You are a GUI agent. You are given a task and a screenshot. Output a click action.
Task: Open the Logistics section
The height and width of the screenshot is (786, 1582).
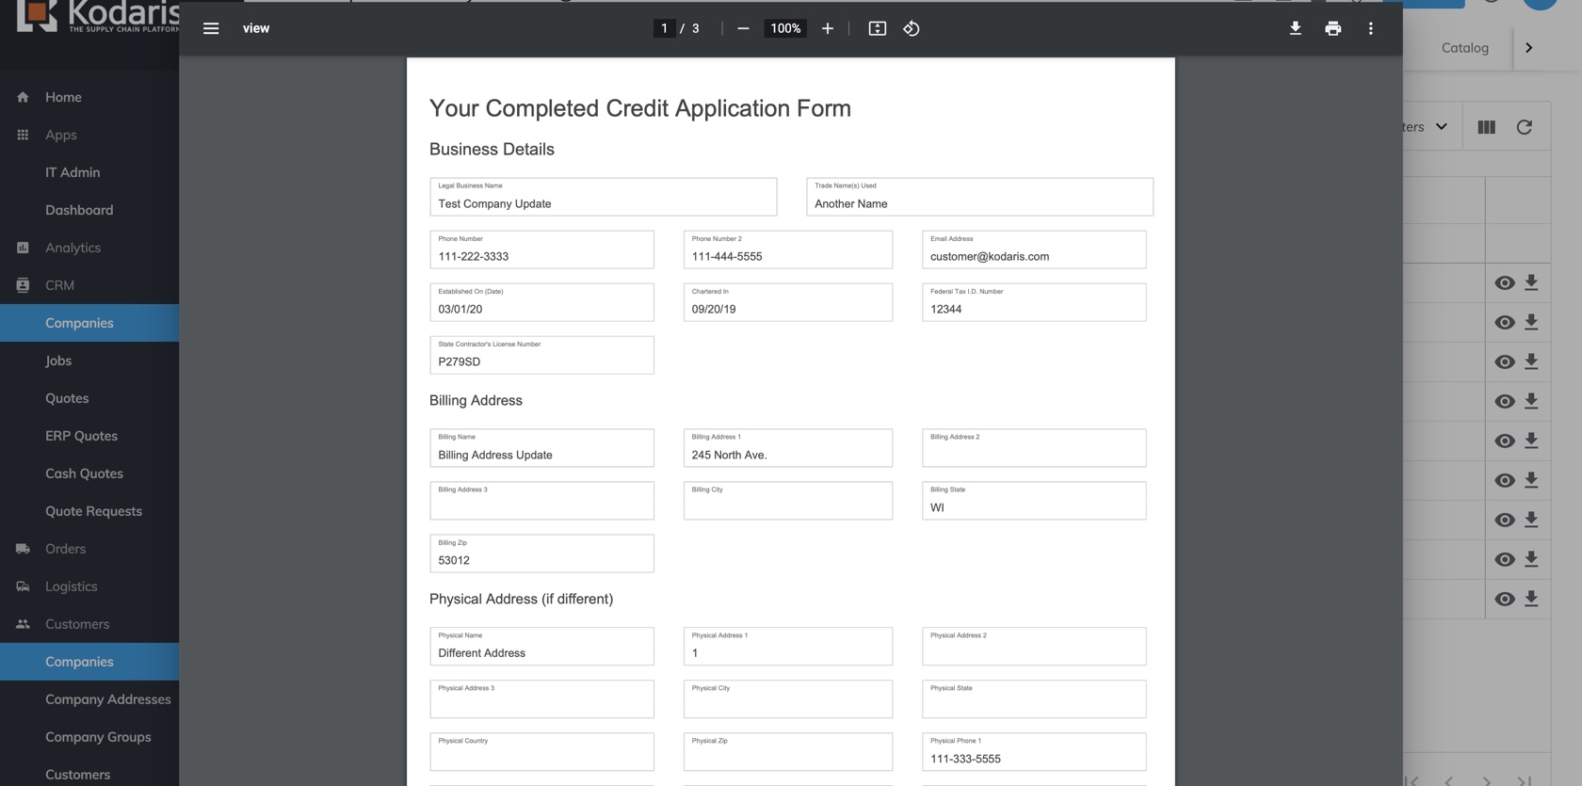tap(71, 586)
